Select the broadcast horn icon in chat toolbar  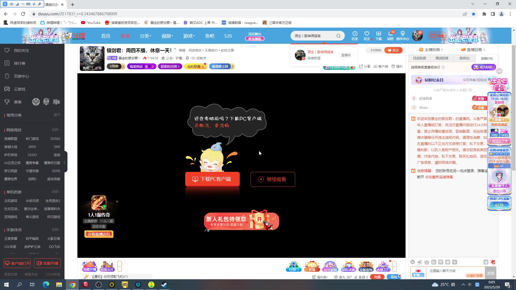click(420, 262)
